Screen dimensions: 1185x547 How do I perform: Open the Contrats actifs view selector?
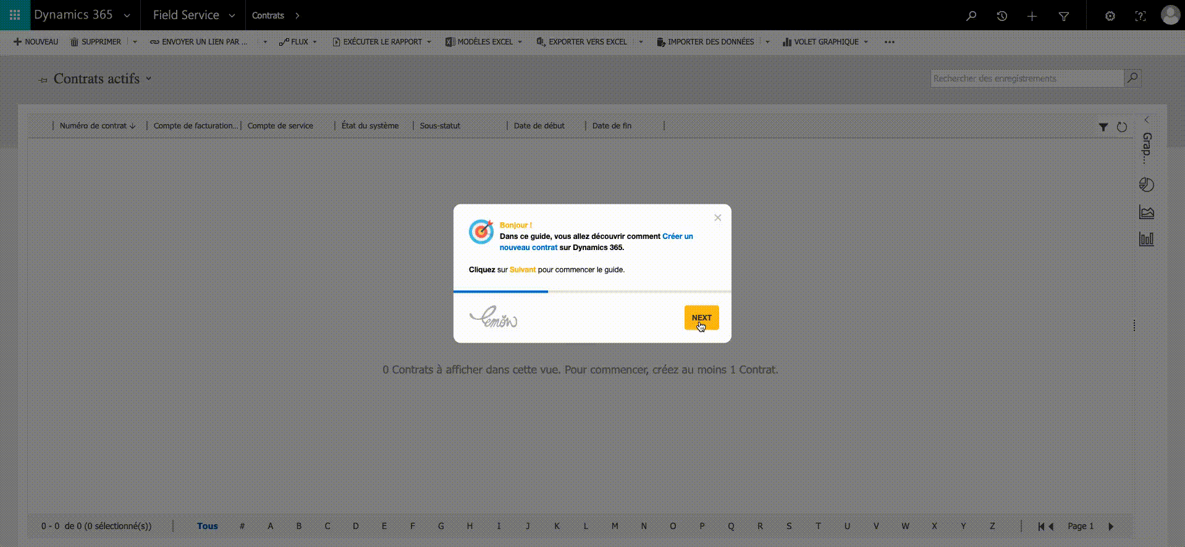148,78
